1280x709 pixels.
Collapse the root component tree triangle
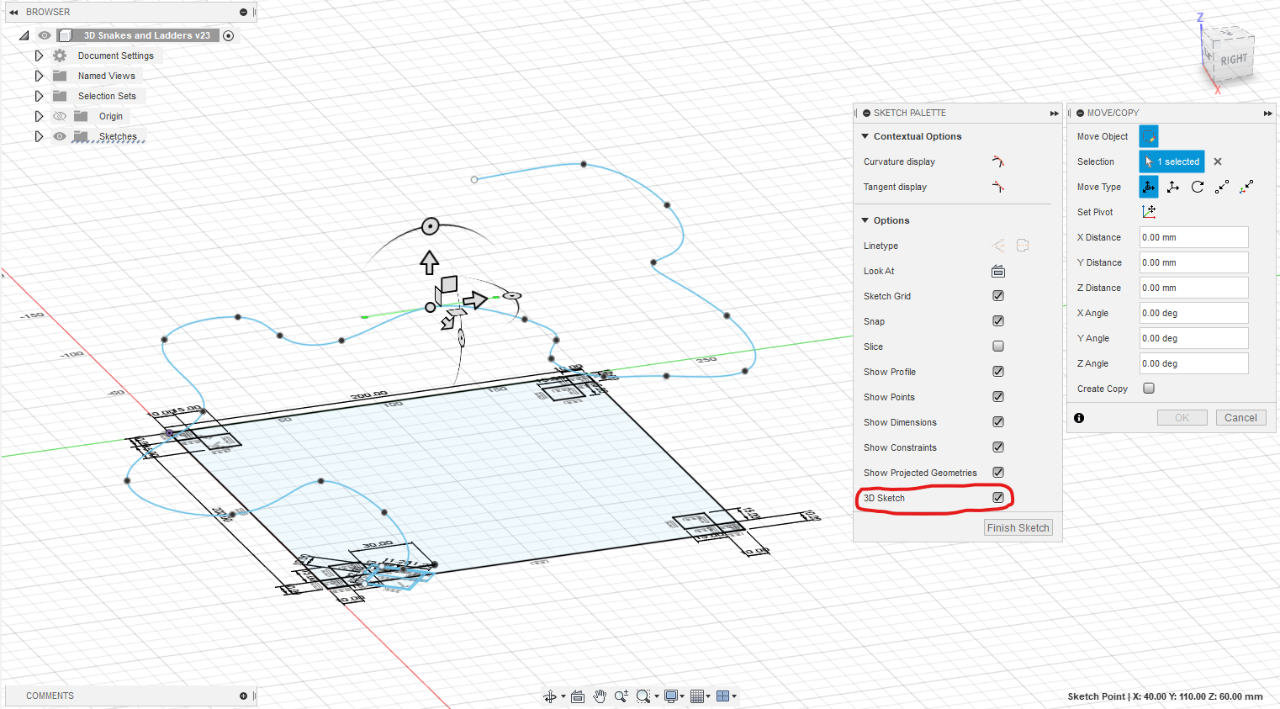[24, 35]
